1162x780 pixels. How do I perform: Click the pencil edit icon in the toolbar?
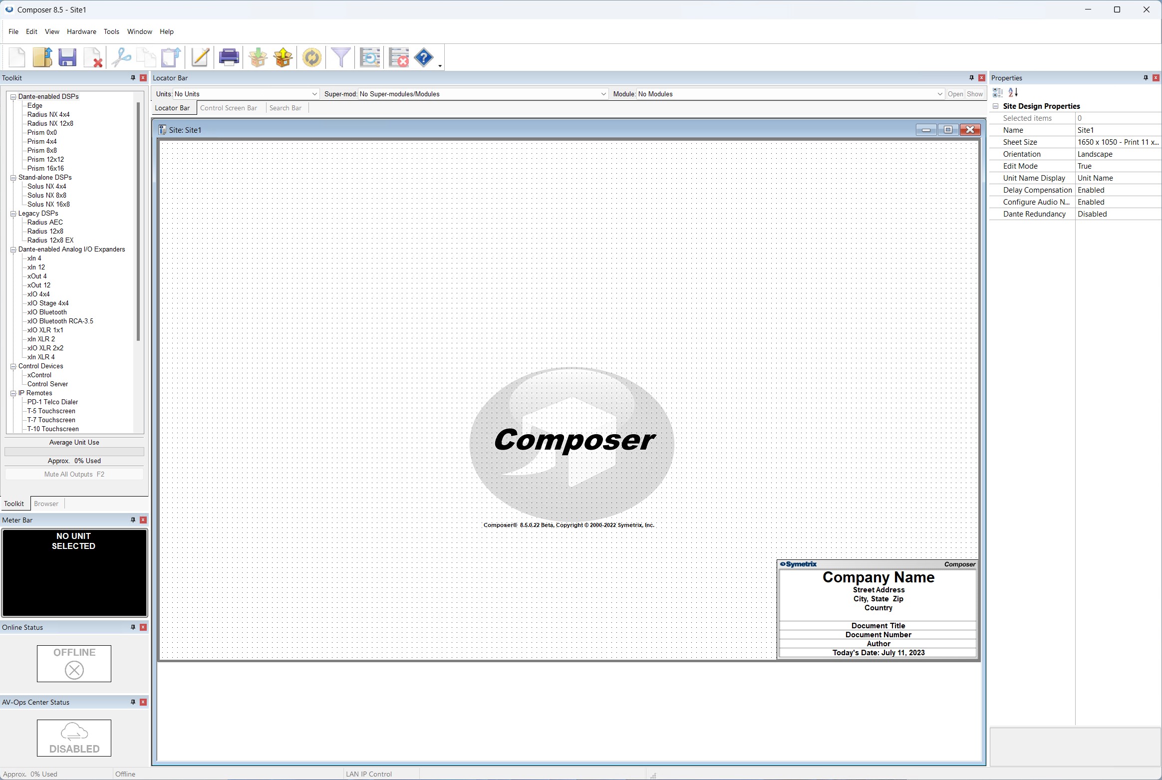[x=200, y=57]
